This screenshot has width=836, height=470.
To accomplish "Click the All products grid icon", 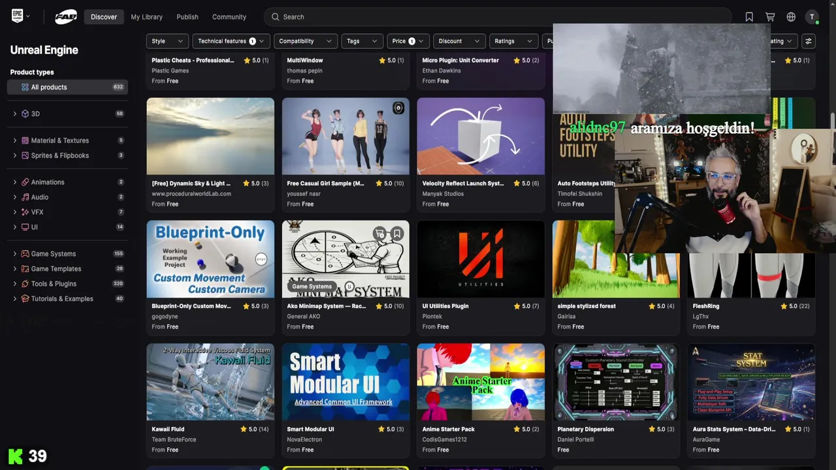I will pyautogui.click(x=25, y=87).
